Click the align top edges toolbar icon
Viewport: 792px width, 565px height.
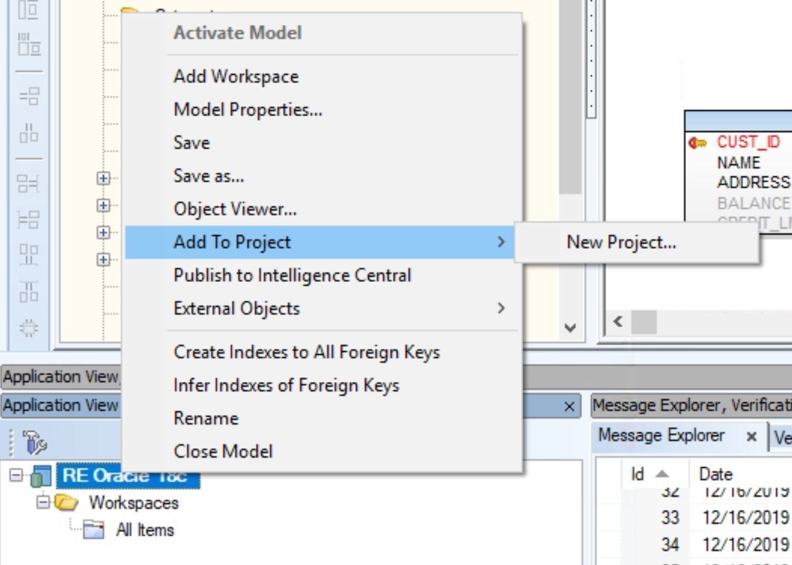pyautogui.click(x=28, y=291)
